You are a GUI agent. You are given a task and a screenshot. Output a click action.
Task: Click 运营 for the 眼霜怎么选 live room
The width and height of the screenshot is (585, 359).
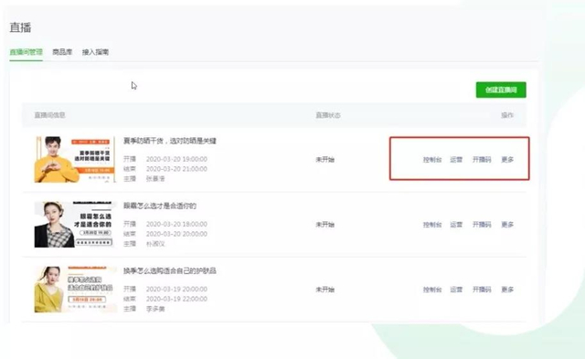pos(456,225)
